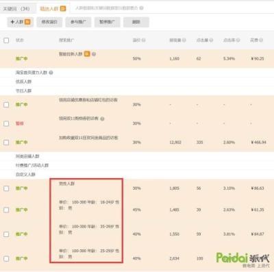The width and height of the screenshot is (274, 272).
Task: Open help icon beside 点击量 column header
Action: 211,40
